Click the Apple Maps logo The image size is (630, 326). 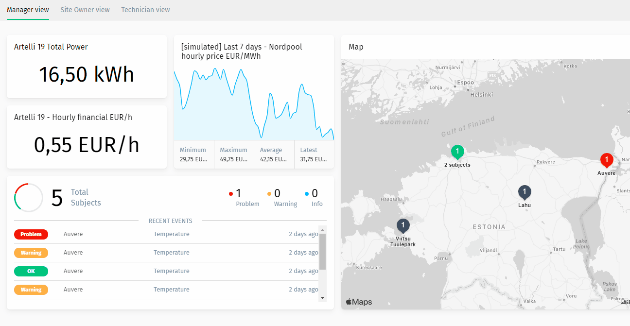coord(358,301)
